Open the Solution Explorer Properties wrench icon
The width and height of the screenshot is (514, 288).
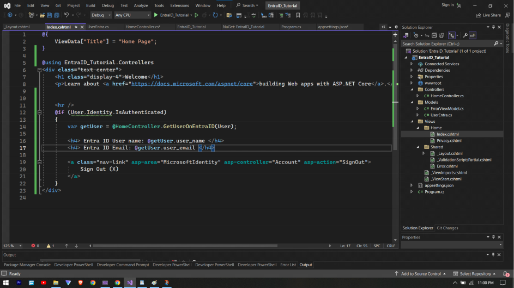(x=465, y=35)
